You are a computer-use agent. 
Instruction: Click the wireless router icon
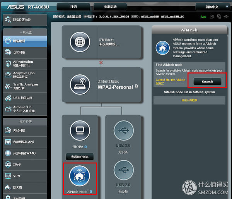tap(80, 84)
